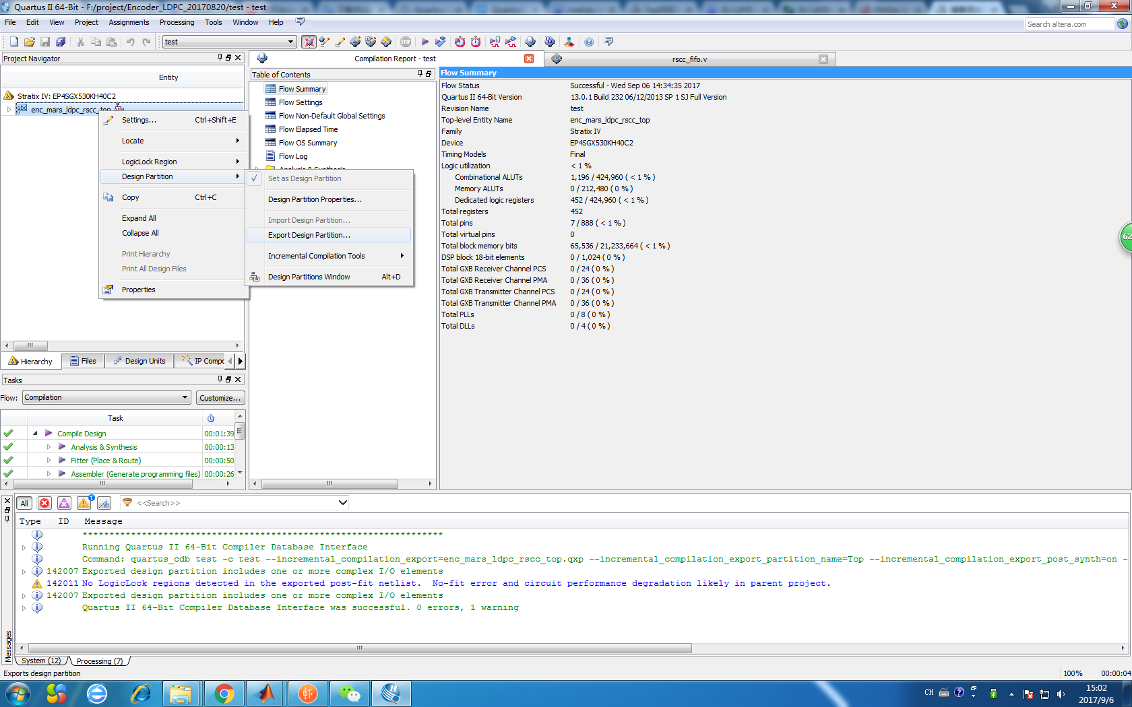The height and width of the screenshot is (707, 1132).
Task: Choose Design Partition Properties menu item
Action: [x=329, y=199]
